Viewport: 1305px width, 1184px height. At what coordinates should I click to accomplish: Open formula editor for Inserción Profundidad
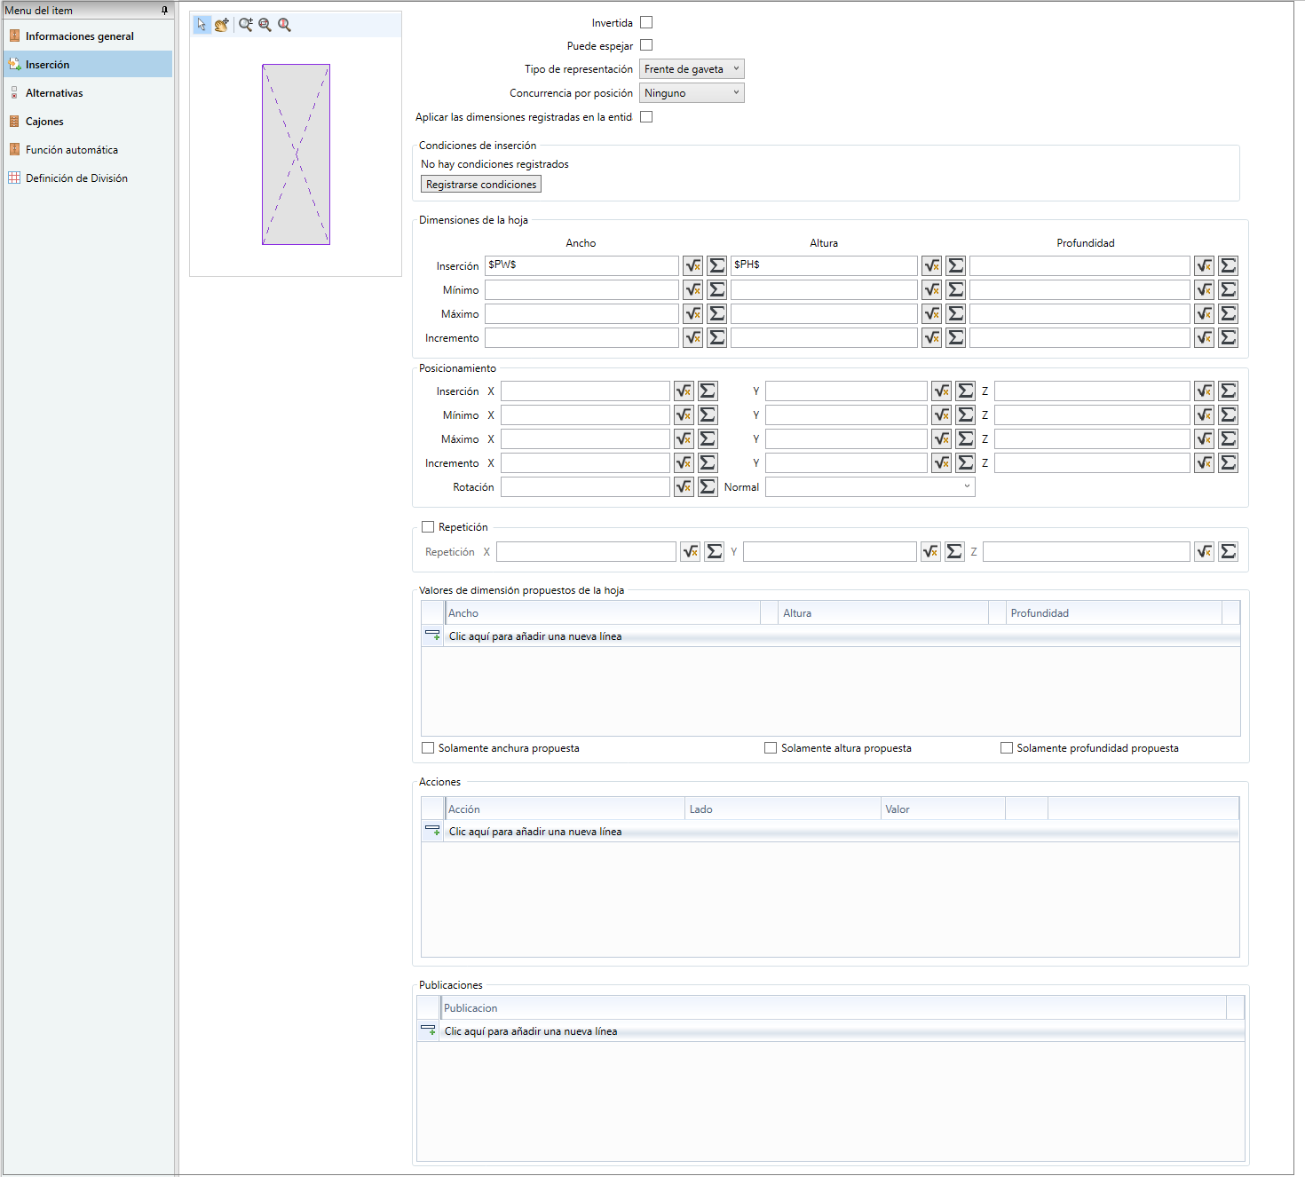[x=1204, y=265]
